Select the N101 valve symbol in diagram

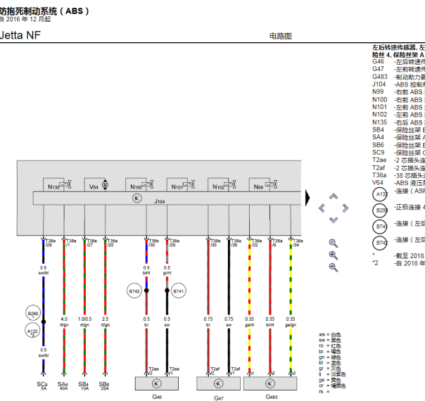point(189,184)
